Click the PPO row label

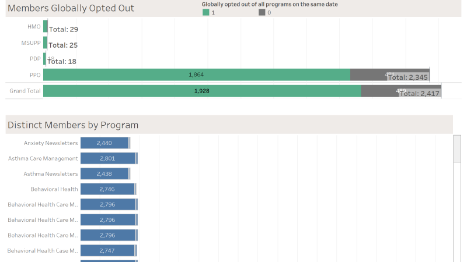(35, 75)
